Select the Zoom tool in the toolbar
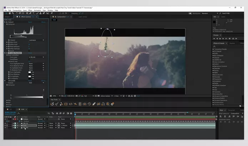 click(13, 13)
